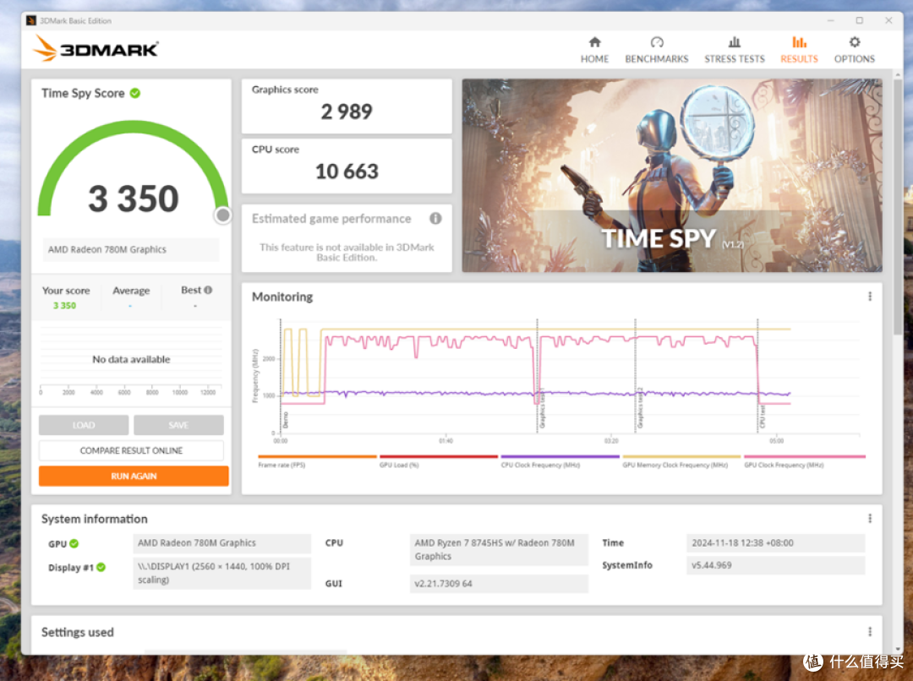The height and width of the screenshot is (681, 913).
Task: Go to the BENCHMARKS tab
Action: [x=656, y=50]
